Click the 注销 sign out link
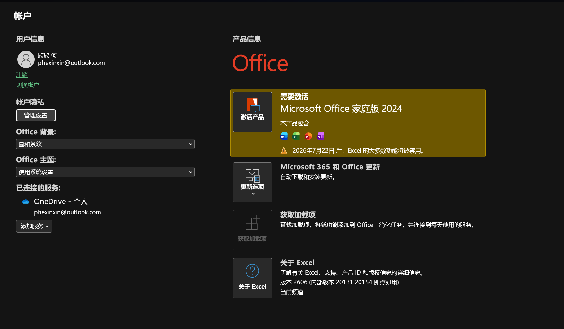The image size is (564, 329). [x=22, y=75]
